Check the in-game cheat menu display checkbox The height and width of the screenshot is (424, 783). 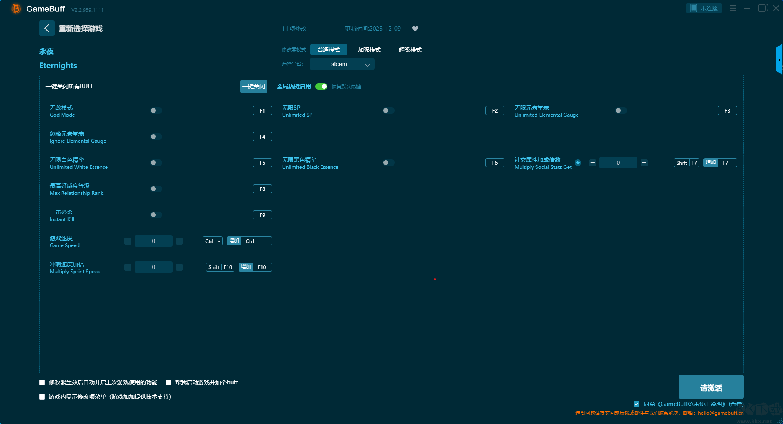click(x=42, y=397)
